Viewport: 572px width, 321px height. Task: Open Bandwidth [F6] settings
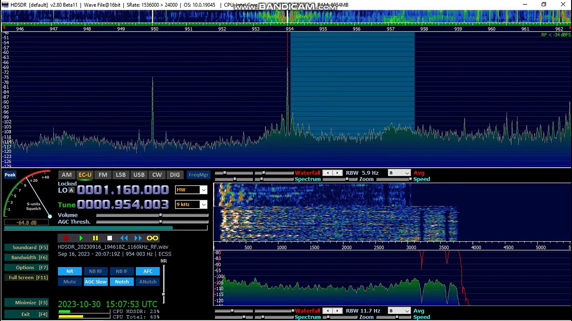(26, 257)
